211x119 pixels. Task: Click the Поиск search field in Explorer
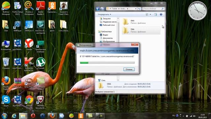tap(153, 9)
